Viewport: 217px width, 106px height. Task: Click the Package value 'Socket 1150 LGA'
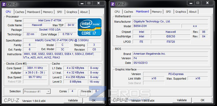tap(50, 29)
